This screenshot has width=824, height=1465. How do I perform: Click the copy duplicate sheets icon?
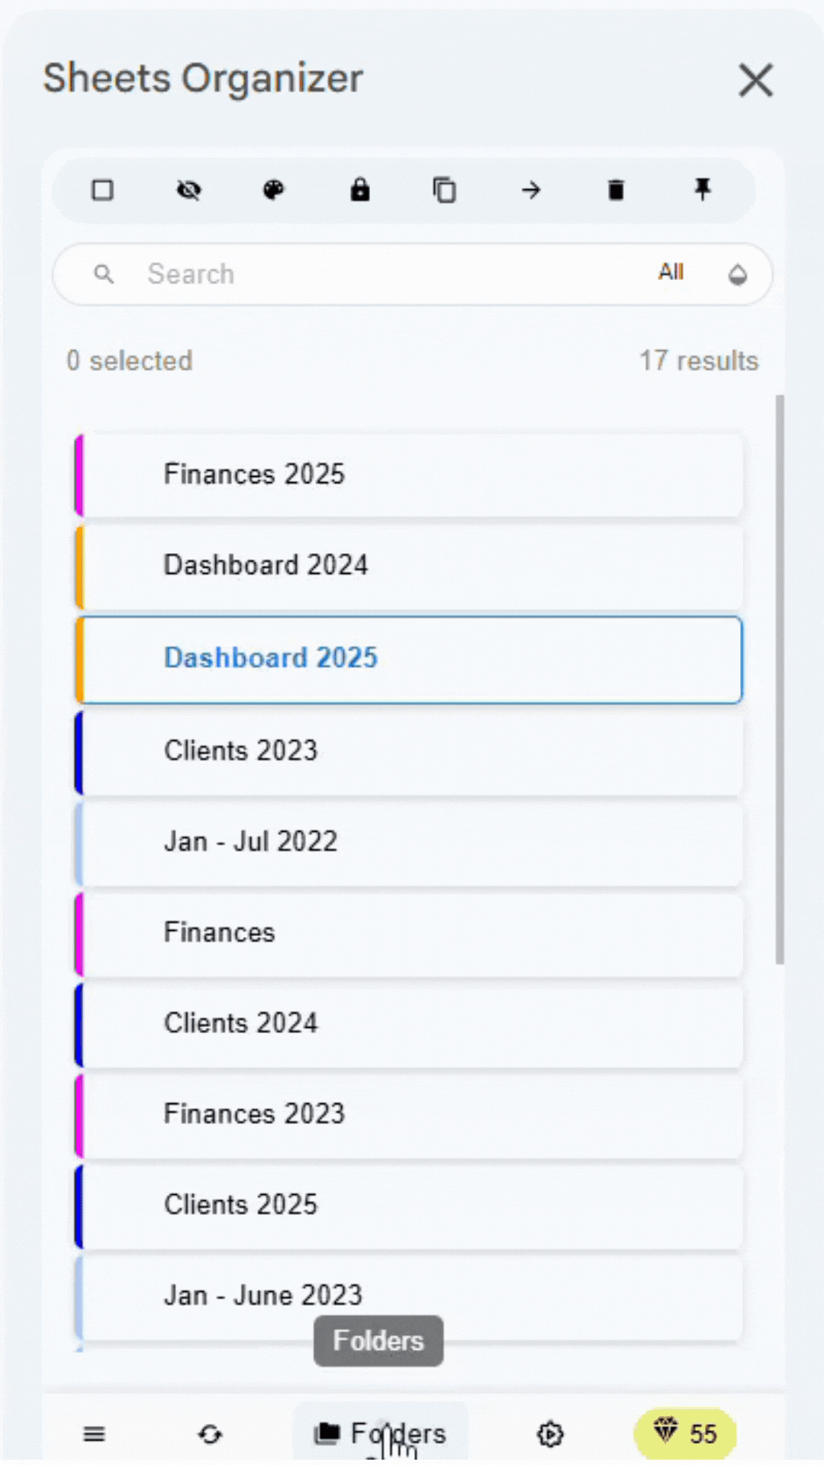pos(445,190)
